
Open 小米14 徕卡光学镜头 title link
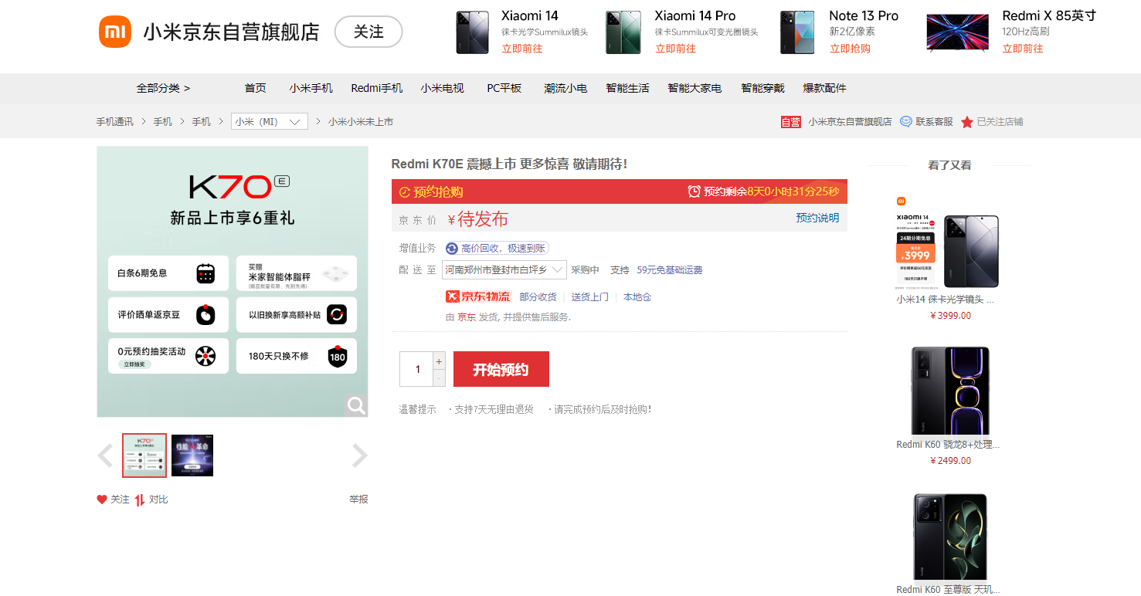(x=946, y=300)
